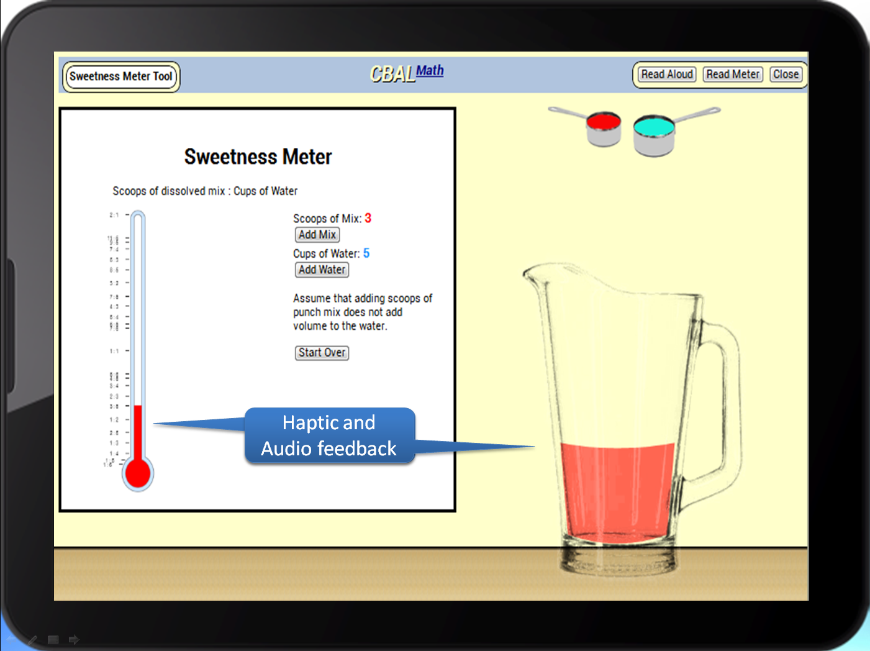Click the Haptic and Audio feedback callout
This screenshot has width=870, height=651.
329,435
